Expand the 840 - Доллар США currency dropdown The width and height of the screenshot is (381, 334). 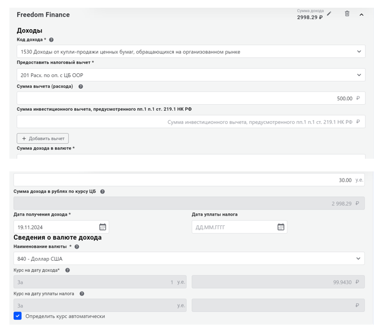click(x=189, y=258)
